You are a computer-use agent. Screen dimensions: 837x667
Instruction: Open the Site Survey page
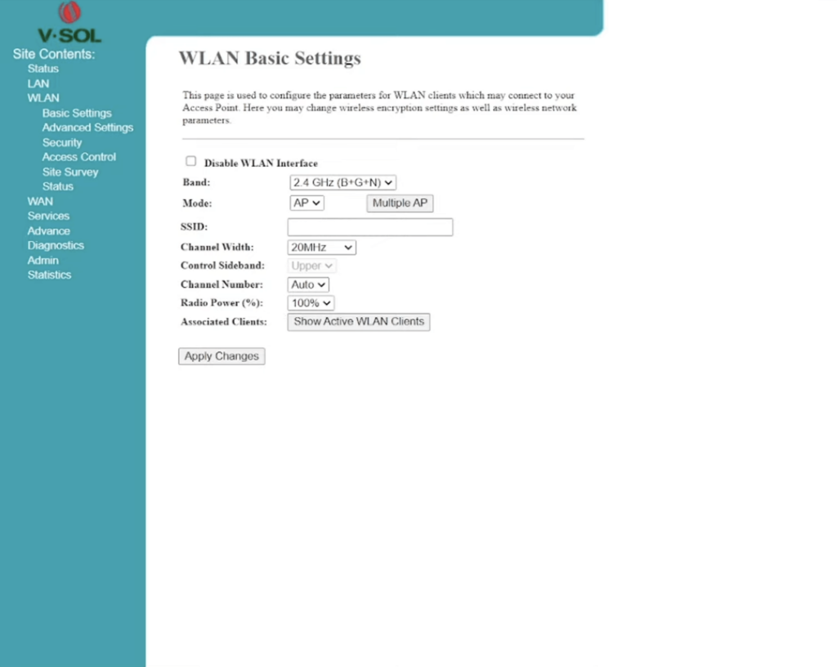pos(70,172)
